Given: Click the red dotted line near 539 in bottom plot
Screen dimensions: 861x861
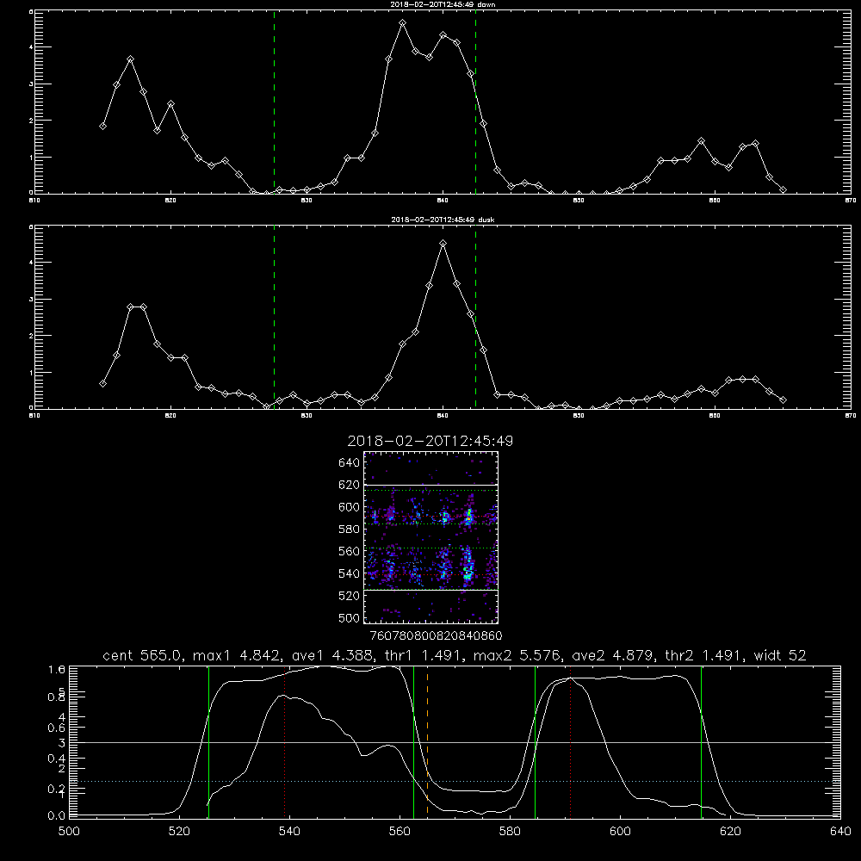Looking at the screenshot, I should click(284, 741).
